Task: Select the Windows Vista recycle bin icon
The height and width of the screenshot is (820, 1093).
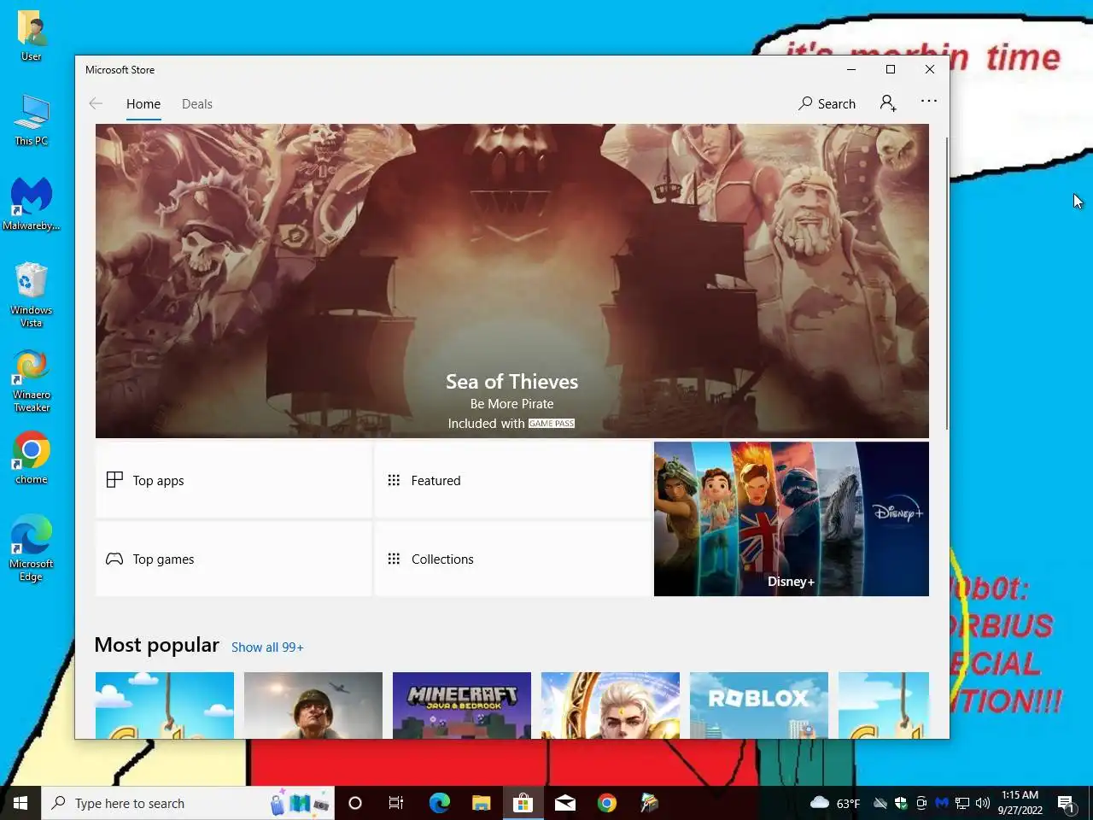Action: [32, 295]
